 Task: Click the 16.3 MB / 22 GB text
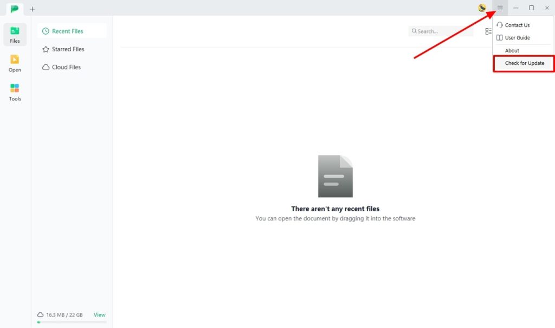click(x=64, y=315)
